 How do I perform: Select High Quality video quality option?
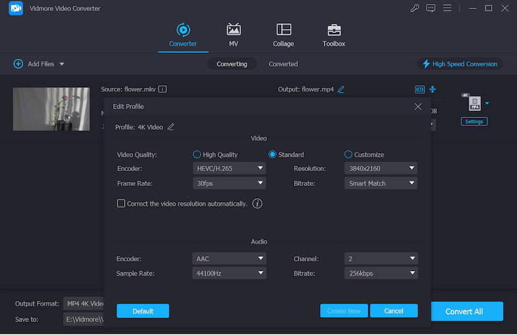[197, 155]
